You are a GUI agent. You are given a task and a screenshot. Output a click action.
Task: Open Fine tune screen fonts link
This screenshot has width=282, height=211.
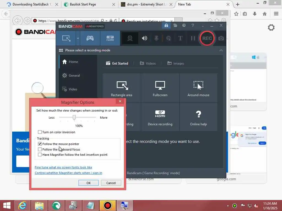(63, 167)
